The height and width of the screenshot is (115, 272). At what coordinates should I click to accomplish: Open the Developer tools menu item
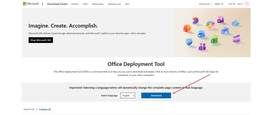tap(114, 4)
